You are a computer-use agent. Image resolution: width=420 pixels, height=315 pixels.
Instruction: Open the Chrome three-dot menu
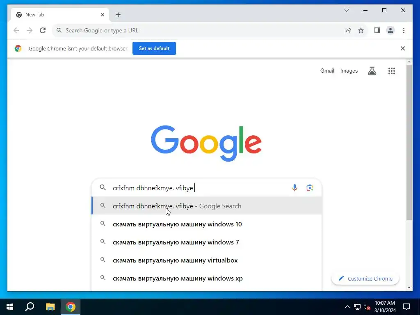tap(404, 30)
